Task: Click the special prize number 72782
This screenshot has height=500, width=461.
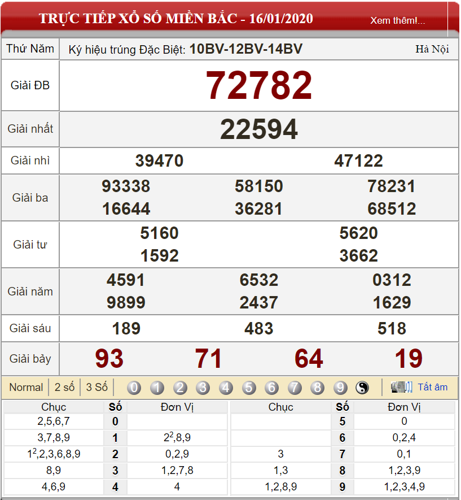Action: (259, 85)
